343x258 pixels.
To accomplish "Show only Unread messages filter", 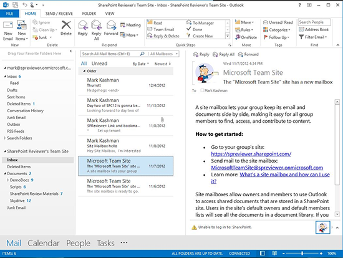I will pyautogui.click(x=99, y=64).
